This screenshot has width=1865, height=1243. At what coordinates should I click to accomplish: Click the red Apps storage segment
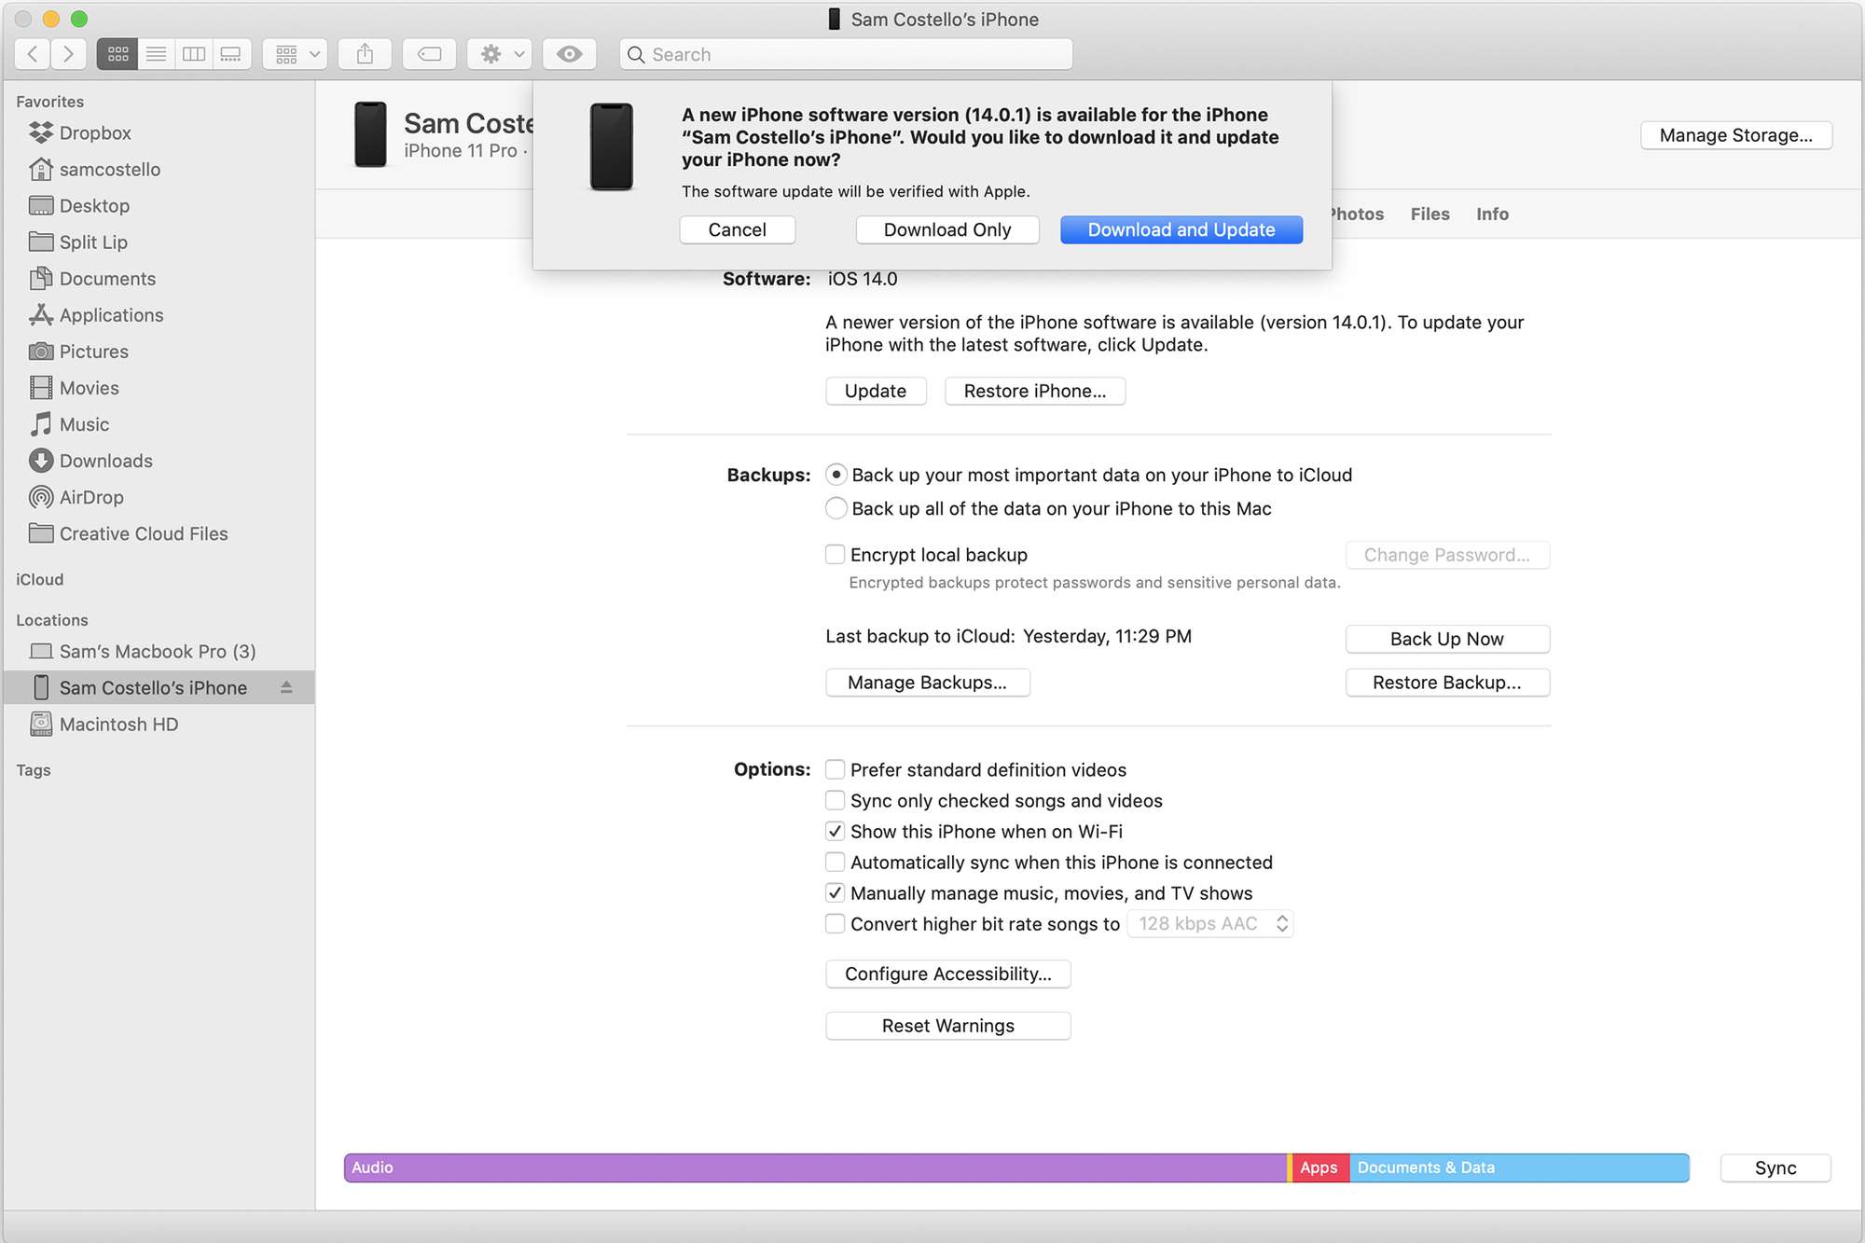tap(1320, 1167)
